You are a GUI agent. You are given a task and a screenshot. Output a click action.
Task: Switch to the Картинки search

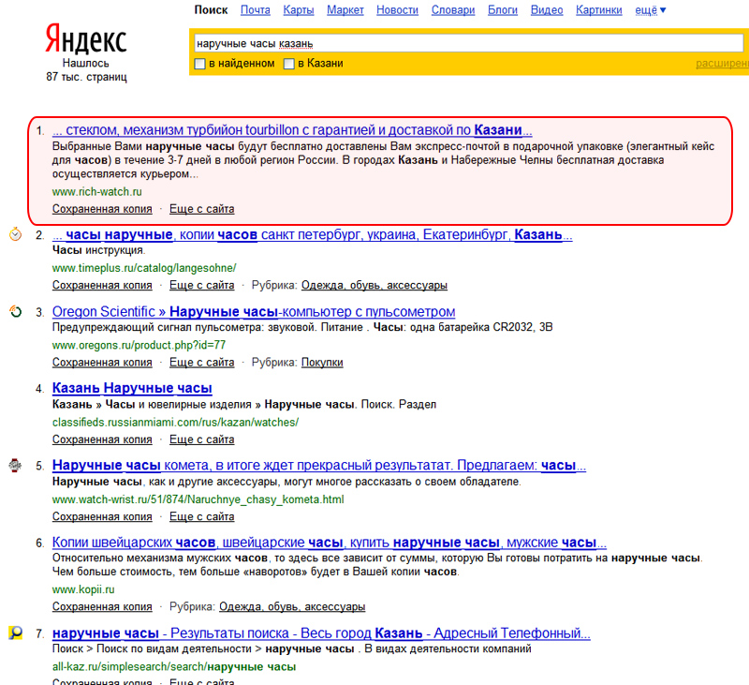(599, 10)
